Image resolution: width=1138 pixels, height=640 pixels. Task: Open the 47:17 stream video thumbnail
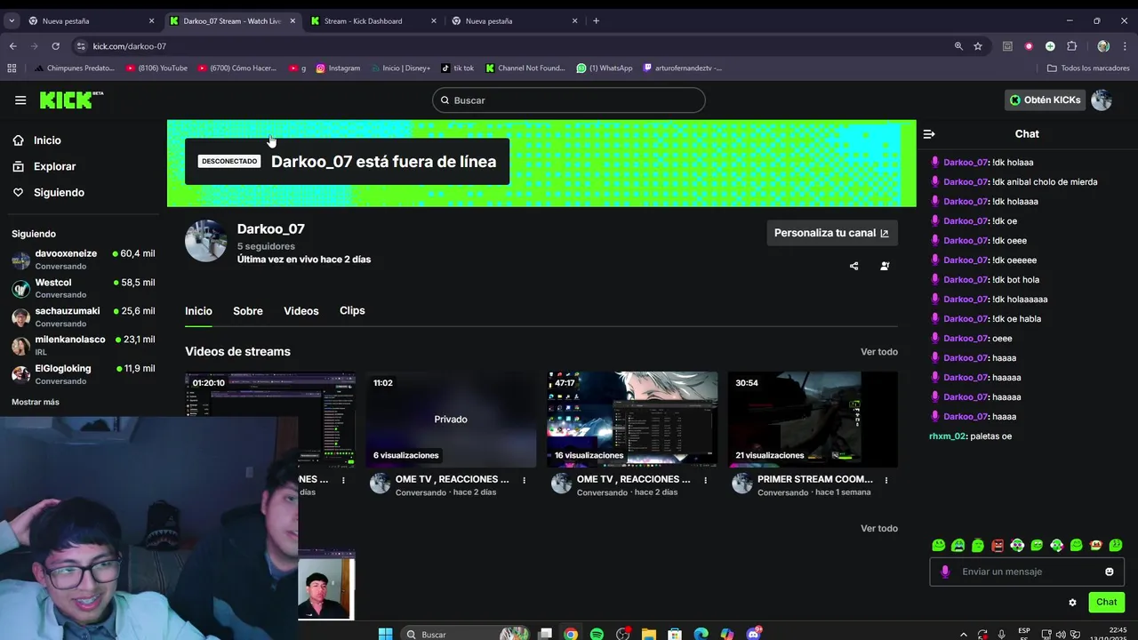click(x=632, y=419)
